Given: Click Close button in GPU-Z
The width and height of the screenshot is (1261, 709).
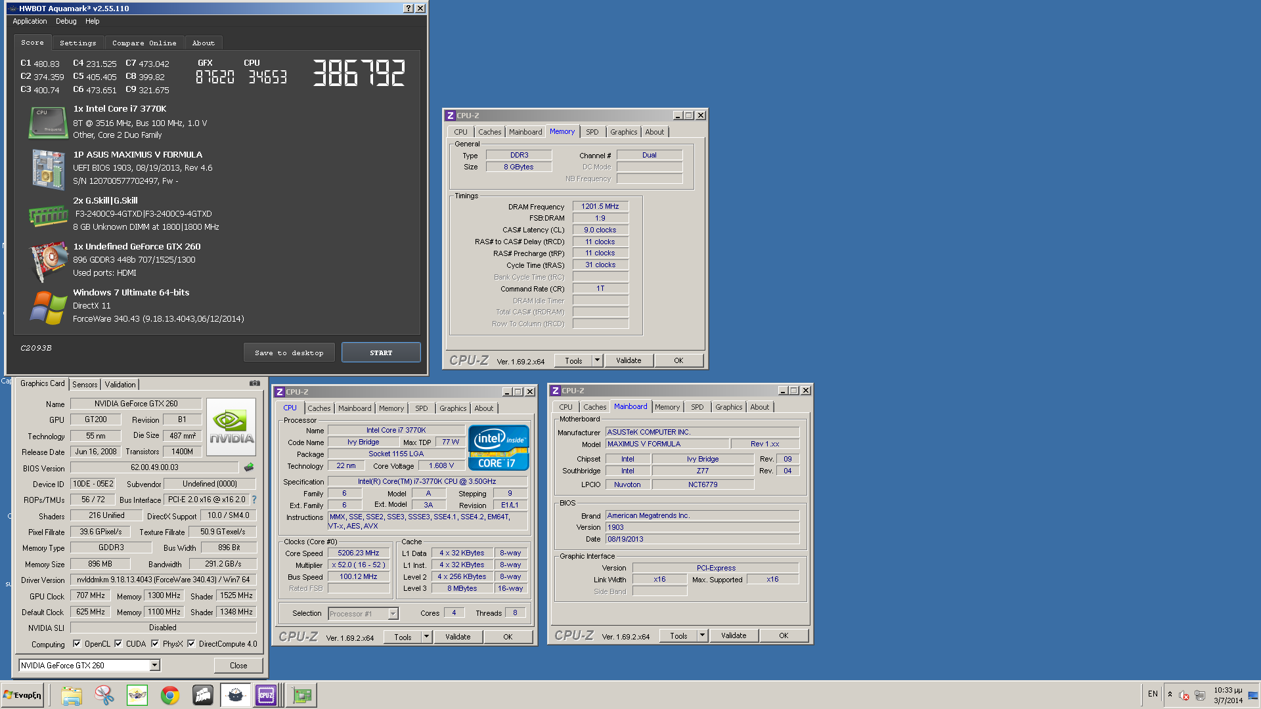Looking at the screenshot, I should click(238, 666).
